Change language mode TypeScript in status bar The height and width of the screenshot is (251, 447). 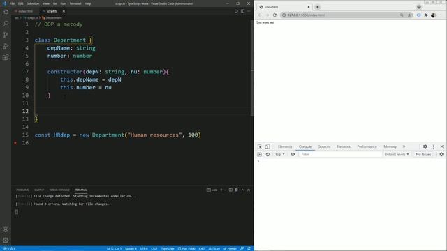coord(168,248)
